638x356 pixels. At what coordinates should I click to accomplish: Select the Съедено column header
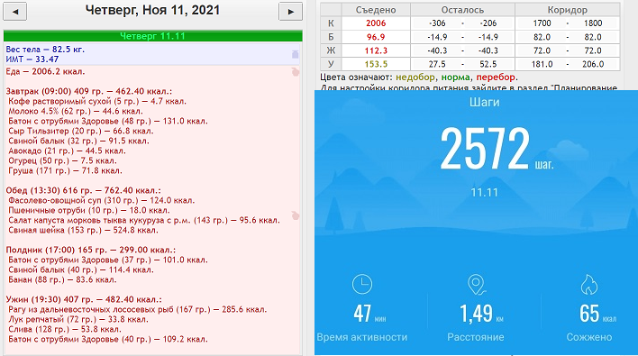coord(376,10)
